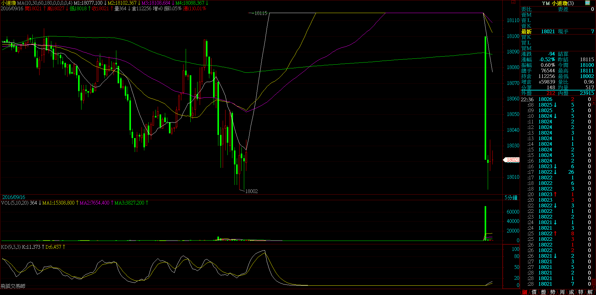Click the green 'new' icon beside 小道瓊(3)
Image resolution: width=596 pixels, height=295 pixels.
click(587, 3)
